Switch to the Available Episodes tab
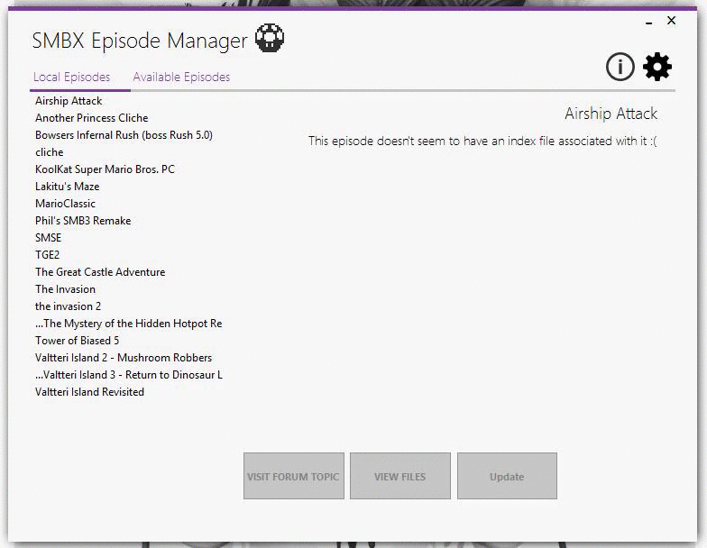 point(181,78)
